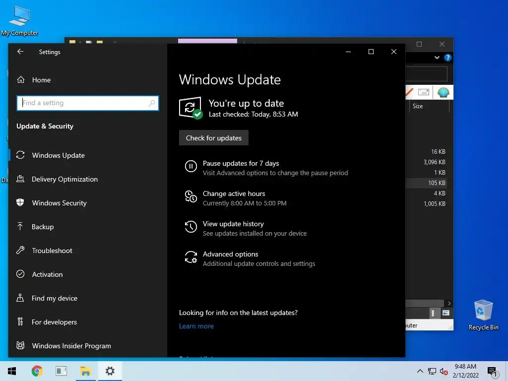
Task: Go back using the Settings back arrow
Action: [x=20, y=52]
